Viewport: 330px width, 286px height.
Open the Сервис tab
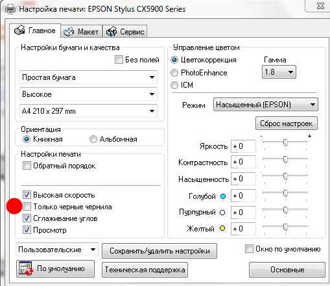[125, 32]
